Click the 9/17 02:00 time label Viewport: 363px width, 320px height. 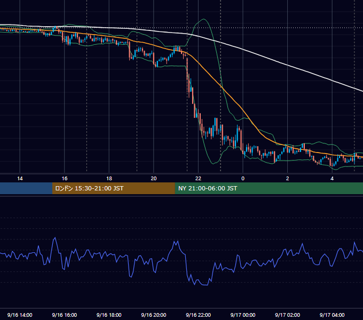click(287, 315)
